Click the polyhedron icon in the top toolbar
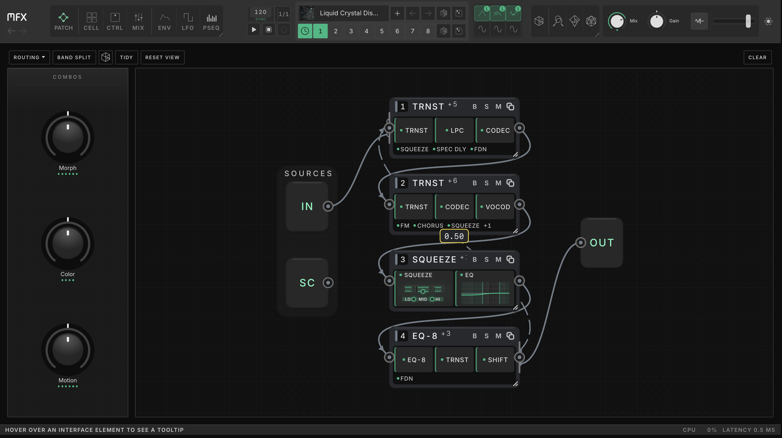The width and height of the screenshot is (782, 438). click(591, 21)
